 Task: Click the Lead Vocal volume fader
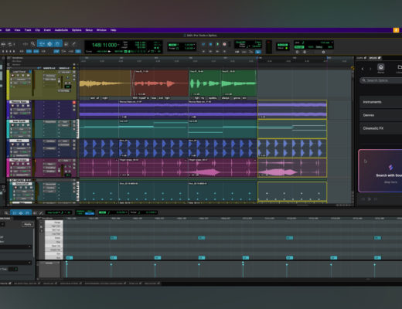[x=60, y=82]
